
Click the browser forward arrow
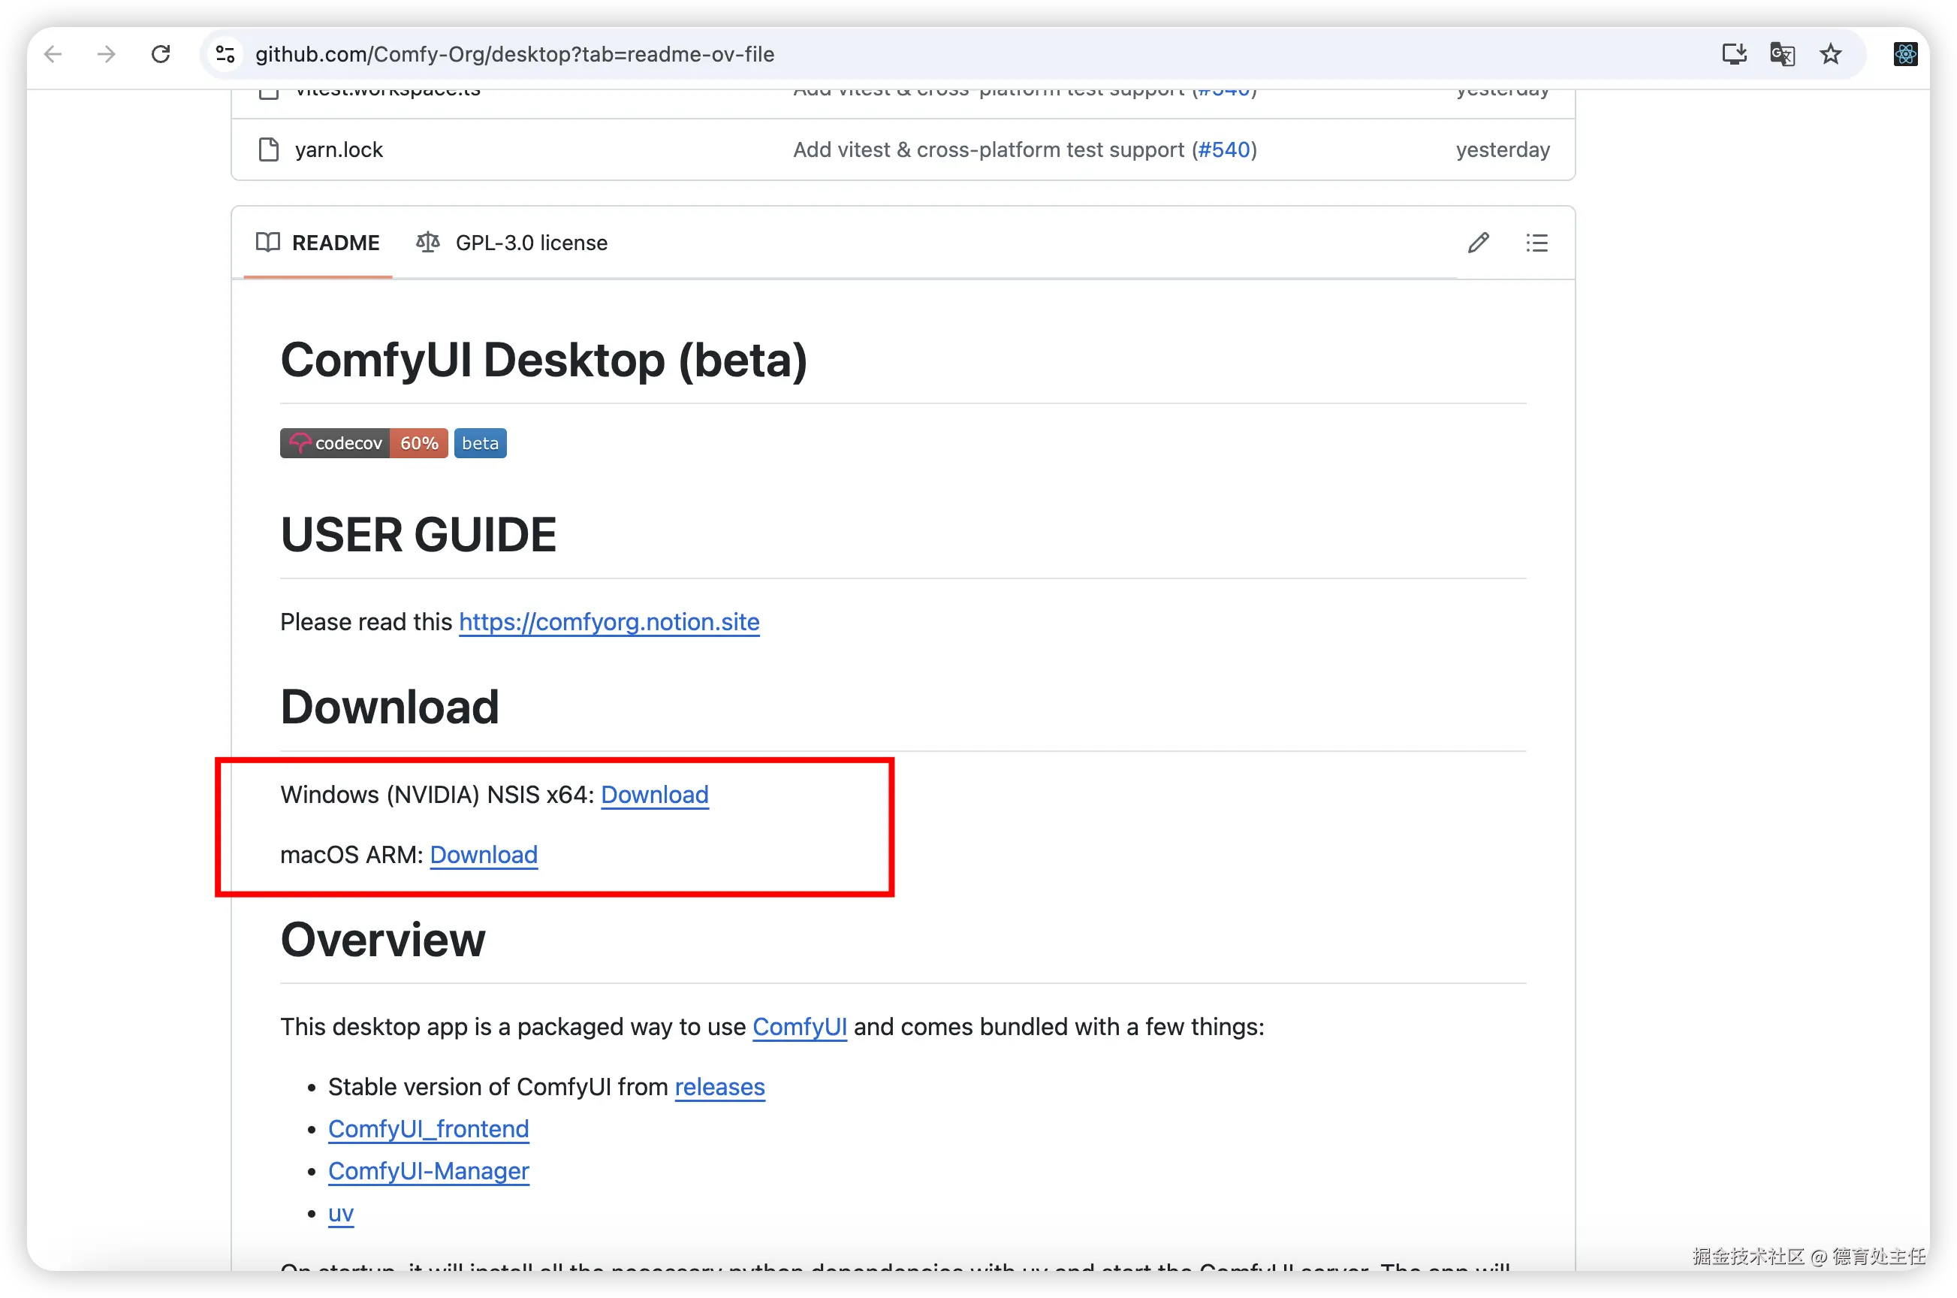pyautogui.click(x=106, y=55)
